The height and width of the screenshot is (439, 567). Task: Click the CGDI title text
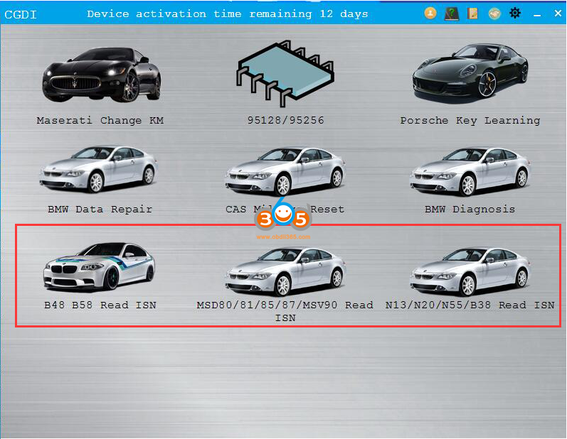click(21, 14)
